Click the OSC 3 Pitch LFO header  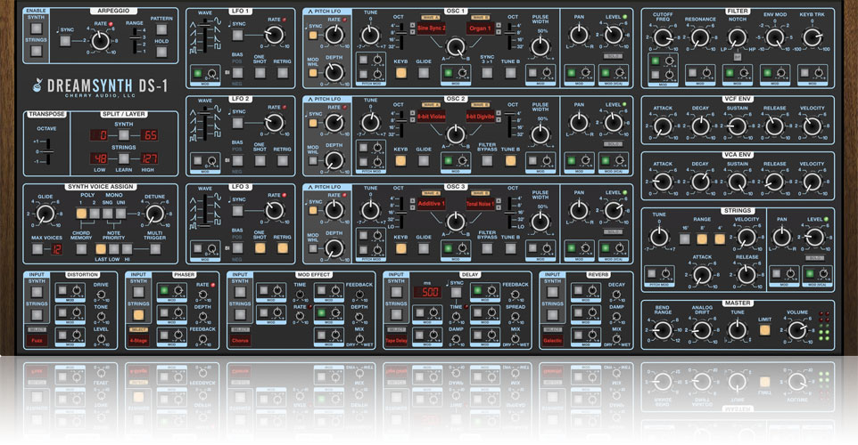(x=327, y=188)
